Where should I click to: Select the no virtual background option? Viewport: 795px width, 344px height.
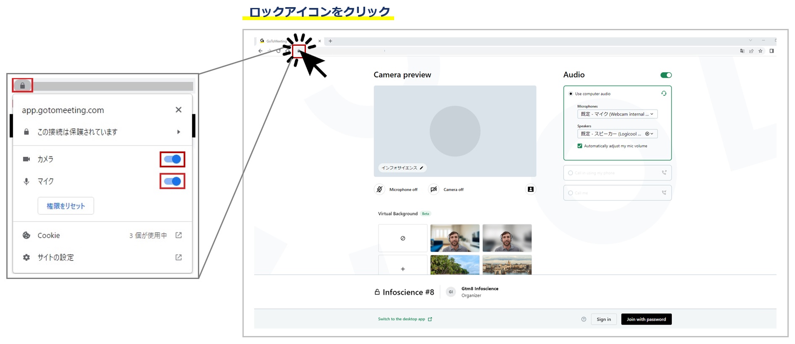(x=403, y=238)
